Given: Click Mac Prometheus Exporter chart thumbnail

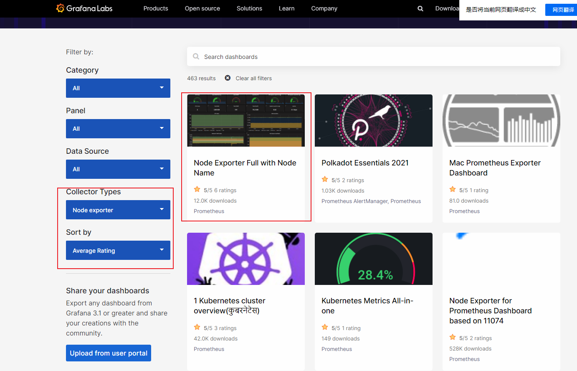Looking at the screenshot, I should (x=501, y=120).
